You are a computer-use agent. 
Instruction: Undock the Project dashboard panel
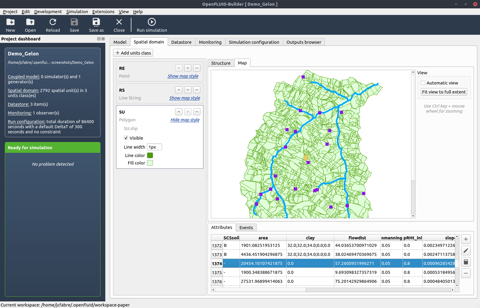99,39
